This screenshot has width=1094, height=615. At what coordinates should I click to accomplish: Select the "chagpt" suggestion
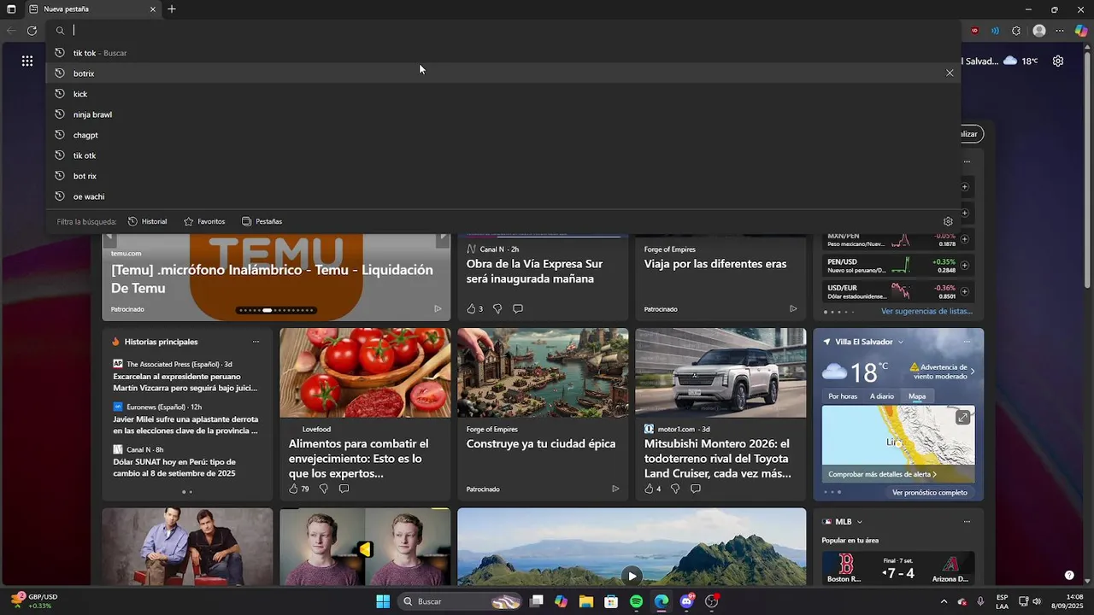tap(504, 135)
